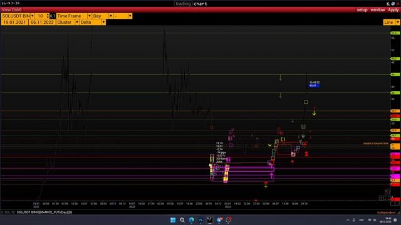Image resolution: width=401 pixels, height=225 pixels.
Task: Click the orange price level marker near 30
Action: tap(395, 111)
